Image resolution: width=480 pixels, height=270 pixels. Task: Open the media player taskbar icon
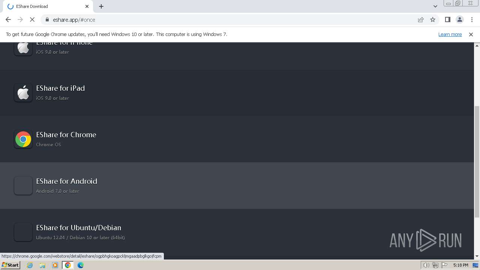(55, 265)
